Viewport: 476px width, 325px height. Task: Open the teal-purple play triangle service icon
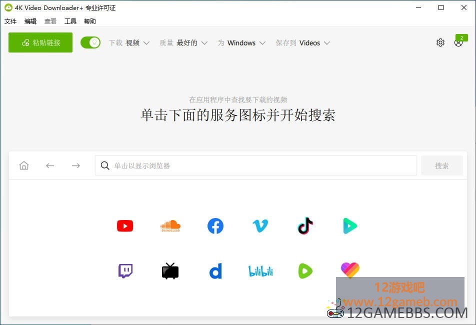click(x=350, y=226)
